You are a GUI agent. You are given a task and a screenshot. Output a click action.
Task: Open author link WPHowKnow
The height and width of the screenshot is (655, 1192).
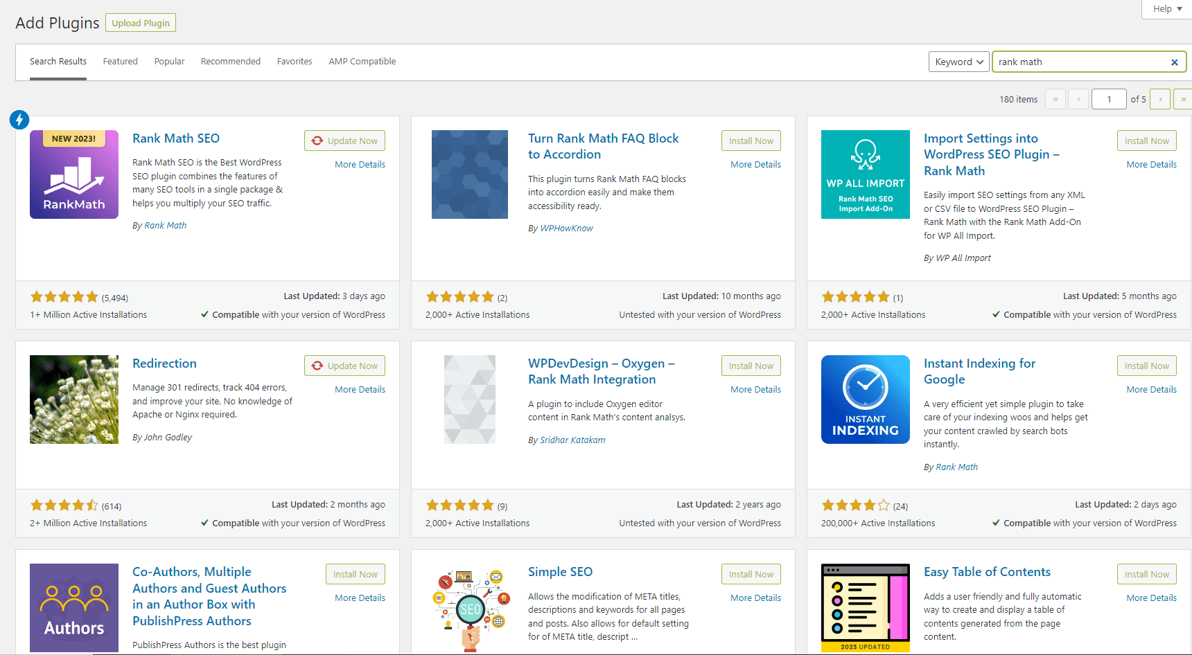566,228
